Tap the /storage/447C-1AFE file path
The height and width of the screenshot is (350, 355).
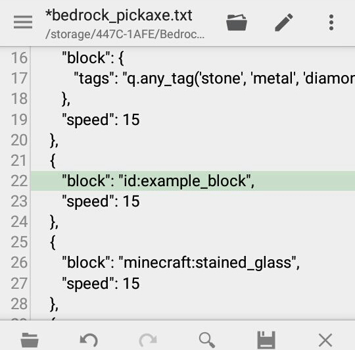coord(125,34)
